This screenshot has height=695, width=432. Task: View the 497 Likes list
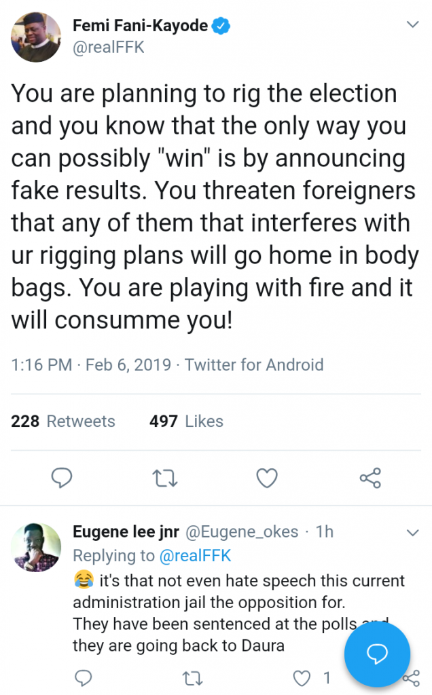point(186,421)
